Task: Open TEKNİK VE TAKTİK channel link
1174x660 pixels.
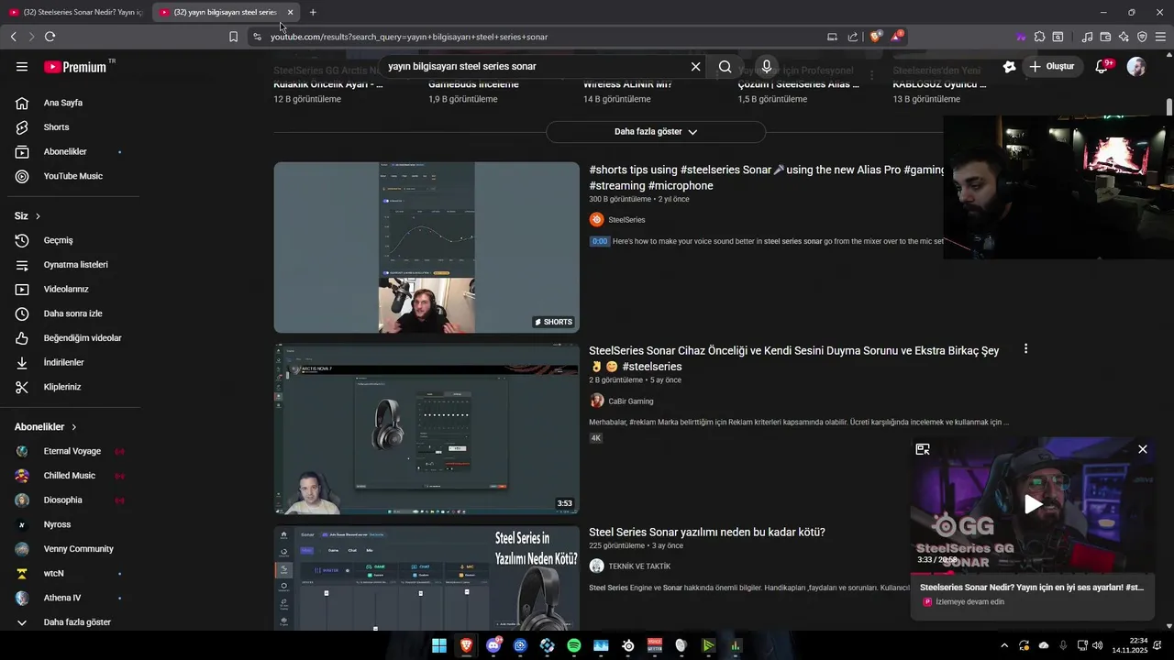Action: click(639, 566)
